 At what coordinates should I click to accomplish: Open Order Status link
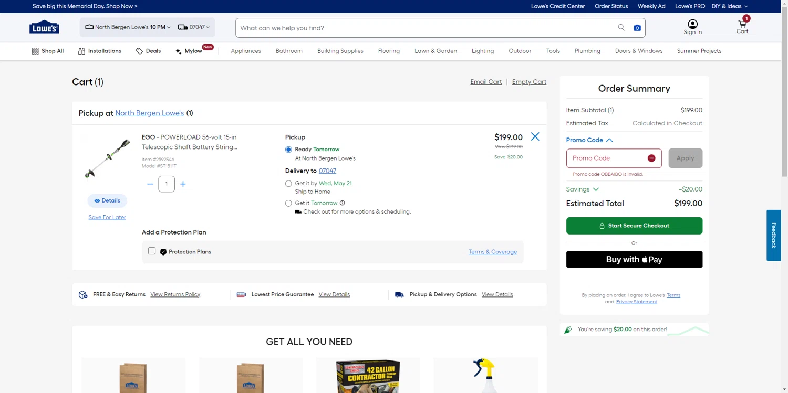click(611, 6)
